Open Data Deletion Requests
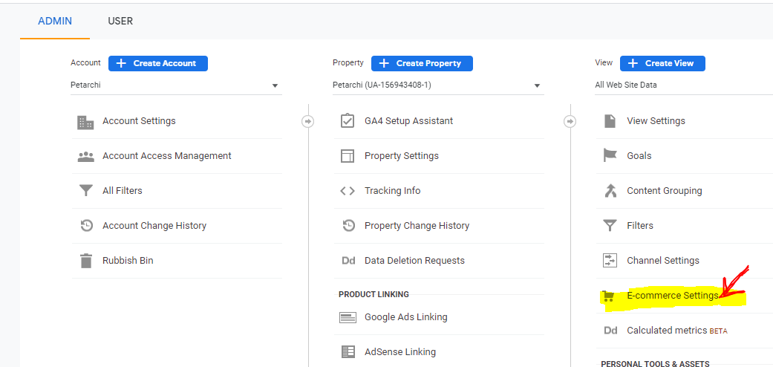 pos(414,261)
